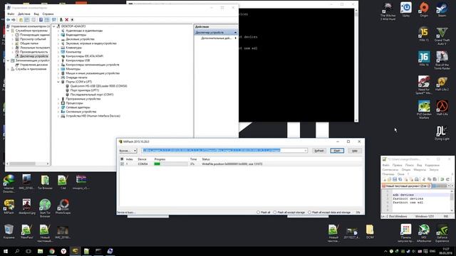Expand the Видеоадаптеры device node

pos(58,35)
